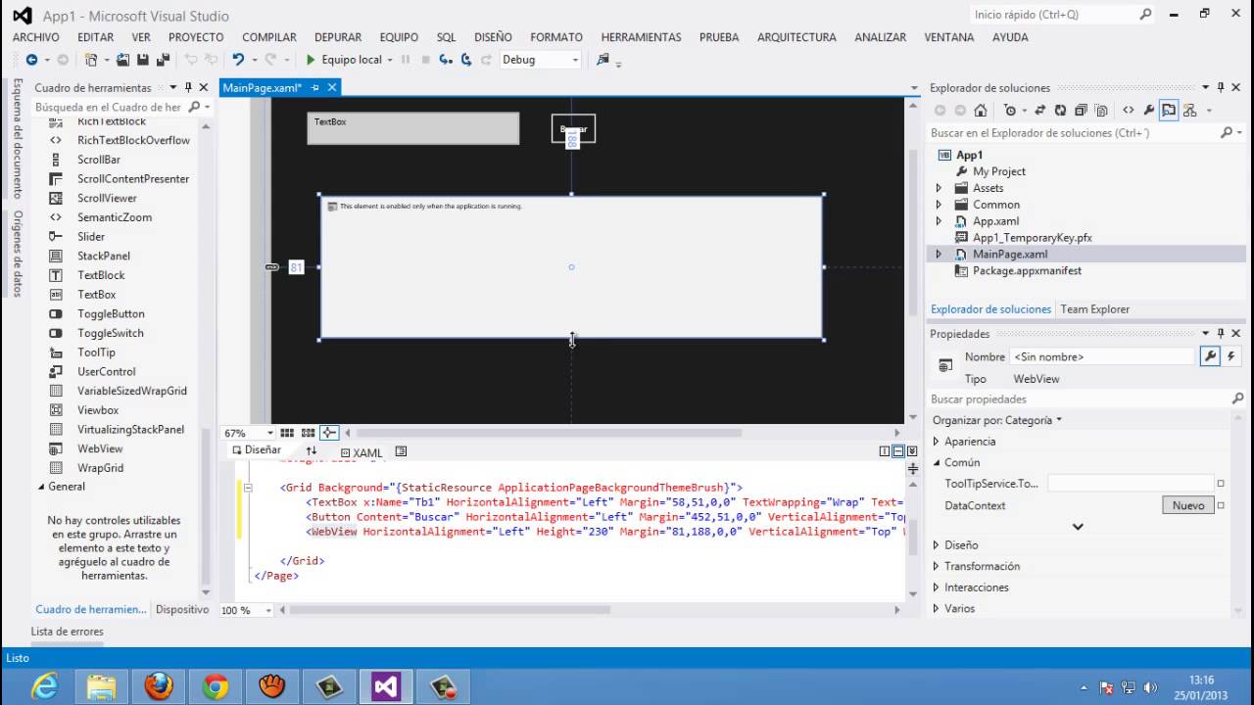
Task: Click Properties wrench icon in solution explorer toolbar
Action: pos(1149,111)
